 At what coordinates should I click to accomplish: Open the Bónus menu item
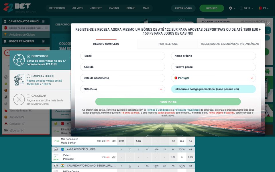tap(131, 8)
